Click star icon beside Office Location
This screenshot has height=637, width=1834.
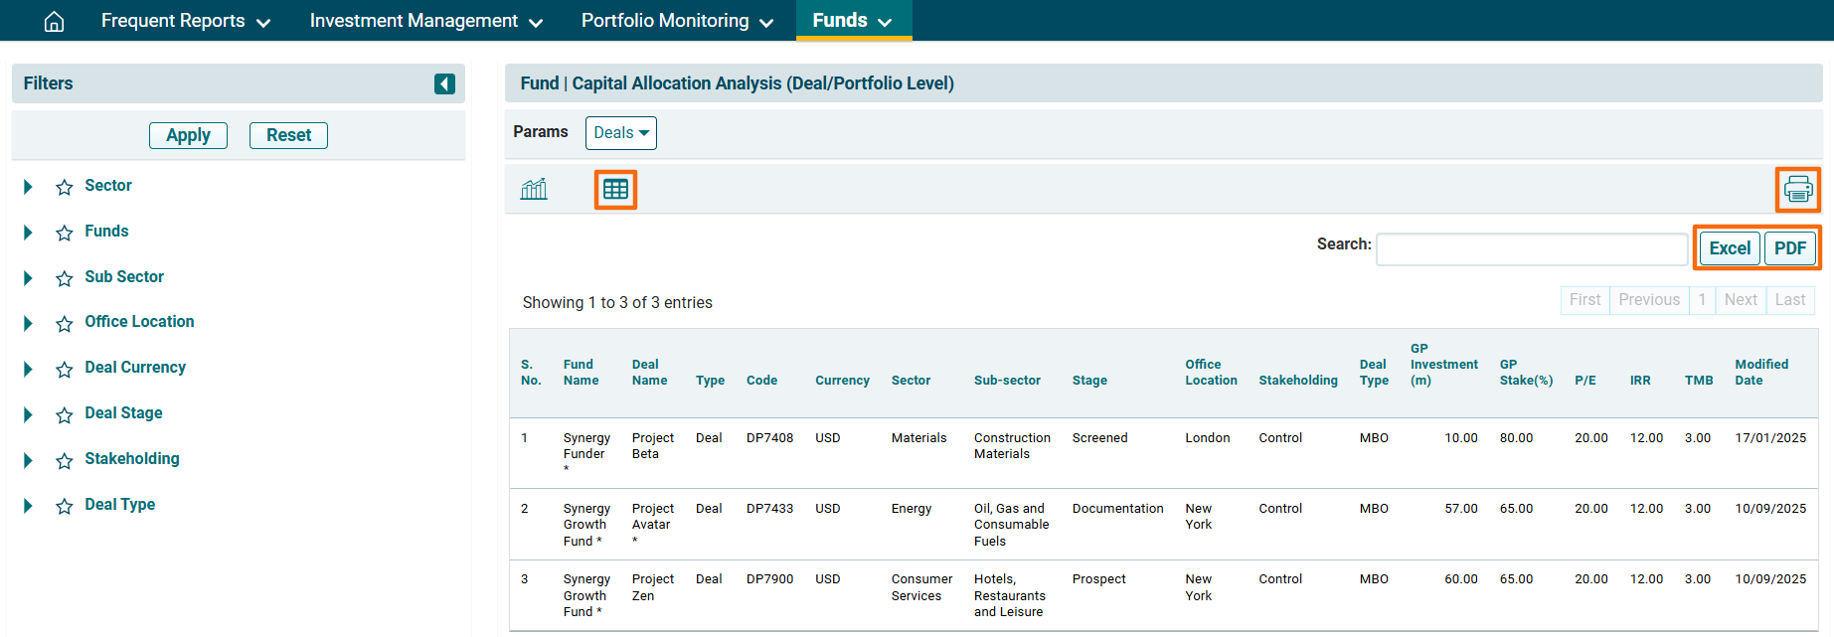tap(65, 324)
